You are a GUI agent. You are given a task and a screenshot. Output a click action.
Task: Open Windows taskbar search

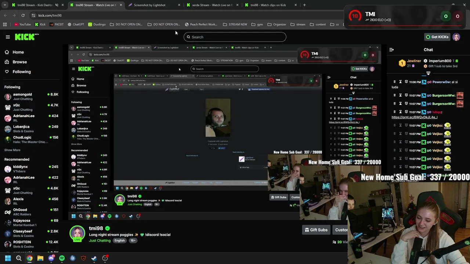pos(19,258)
